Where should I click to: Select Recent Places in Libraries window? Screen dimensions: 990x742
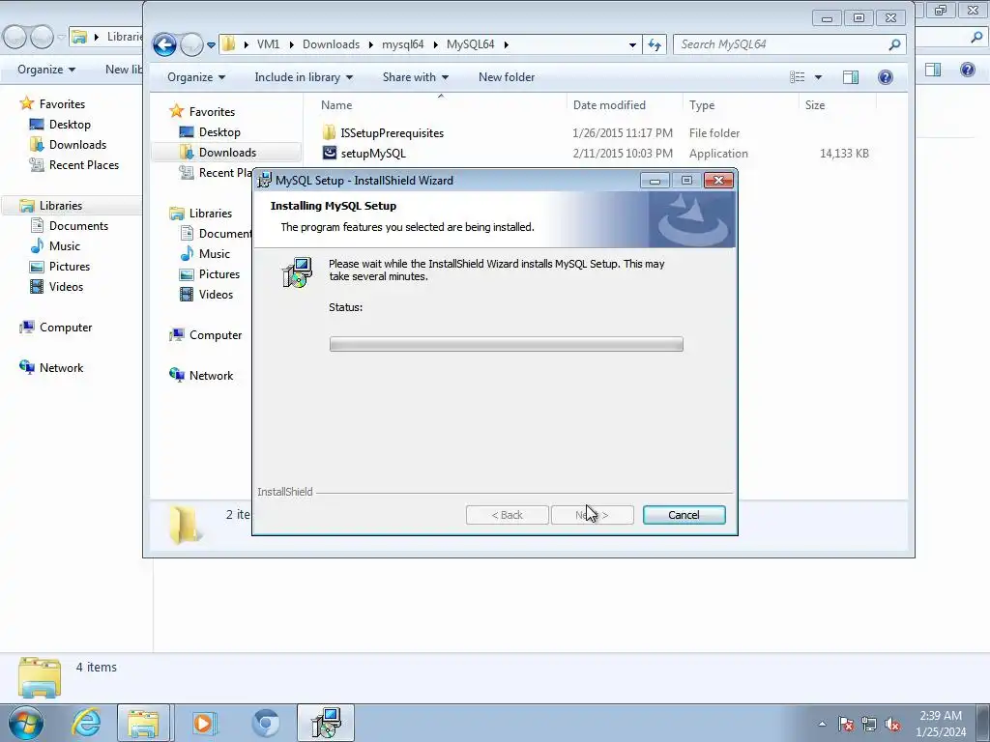click(x=84, y=164)
